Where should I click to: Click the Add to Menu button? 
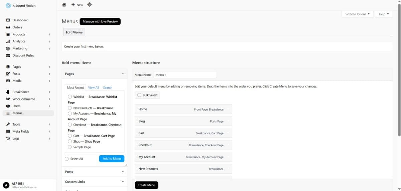point(112,159)
